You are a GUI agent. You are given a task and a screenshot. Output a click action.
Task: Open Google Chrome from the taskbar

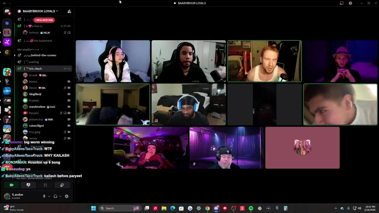207,208
